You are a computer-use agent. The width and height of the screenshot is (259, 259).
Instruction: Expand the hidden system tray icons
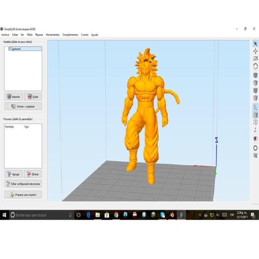[200, 215]
